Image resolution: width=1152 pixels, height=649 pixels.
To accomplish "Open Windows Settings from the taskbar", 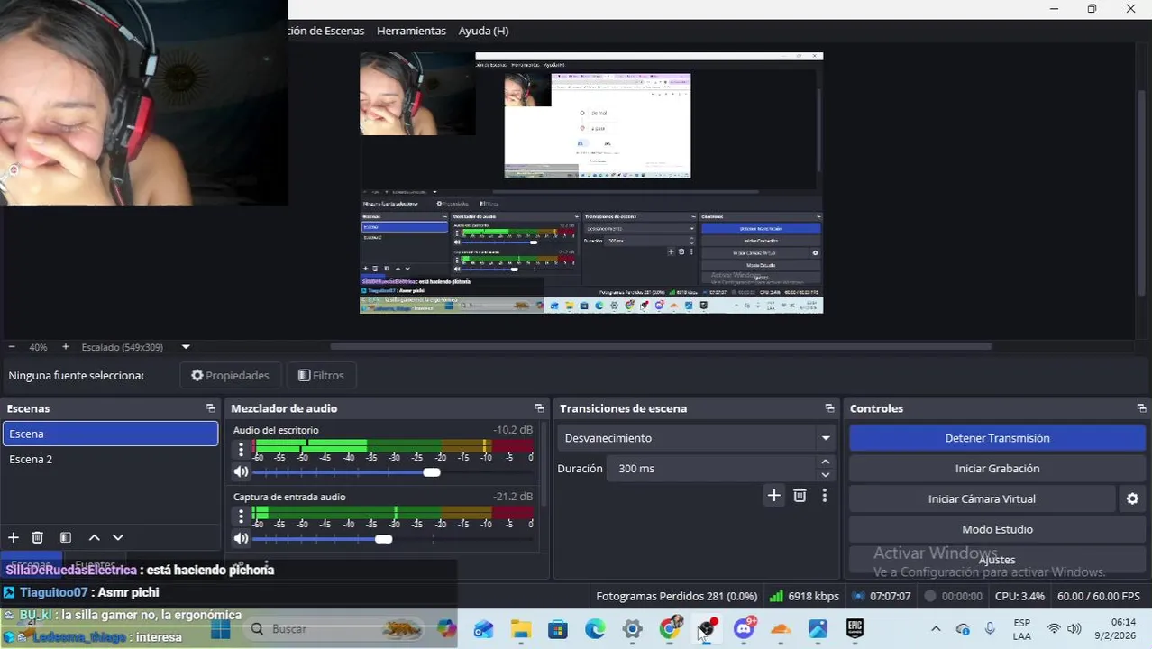I will pos(632,628).
